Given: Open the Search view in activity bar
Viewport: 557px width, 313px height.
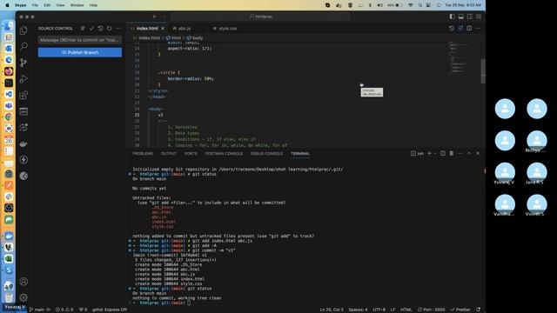Looking at the screenshot, I should [x=23, y=46].
